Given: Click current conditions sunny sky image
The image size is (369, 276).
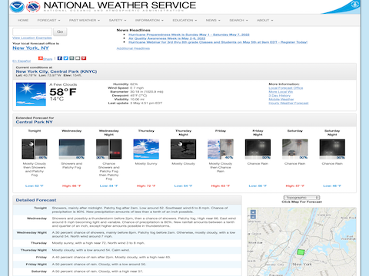Looking at the screenshot, I should click(x=31, y=94).
